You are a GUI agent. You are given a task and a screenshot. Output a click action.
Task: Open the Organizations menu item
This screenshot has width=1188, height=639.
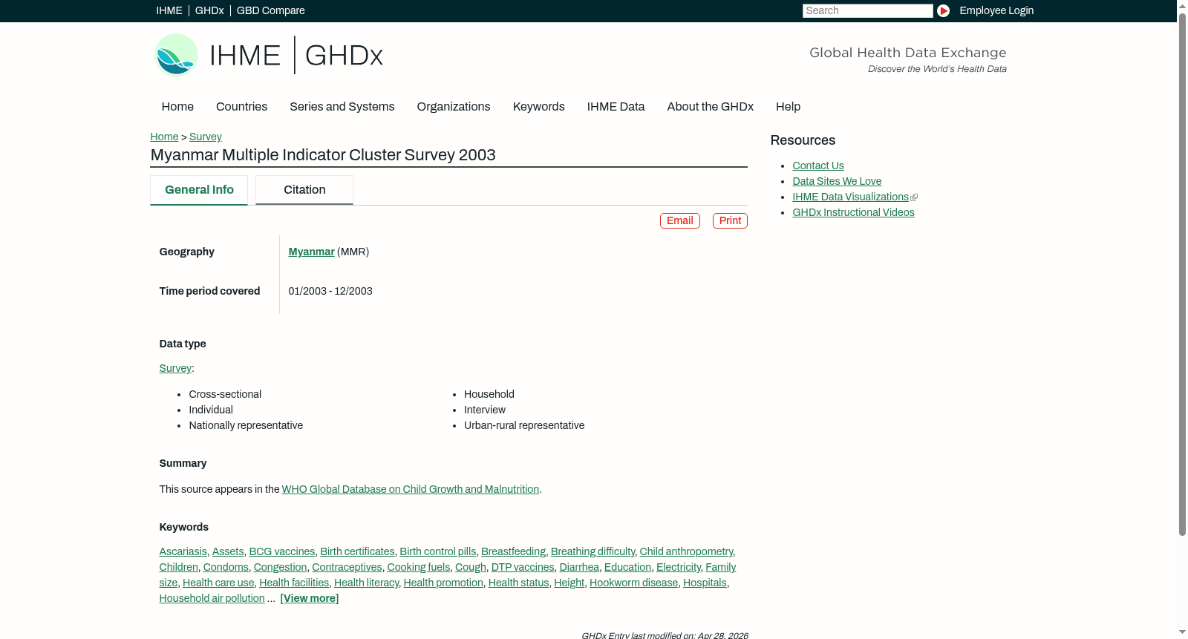click(454, 107)
